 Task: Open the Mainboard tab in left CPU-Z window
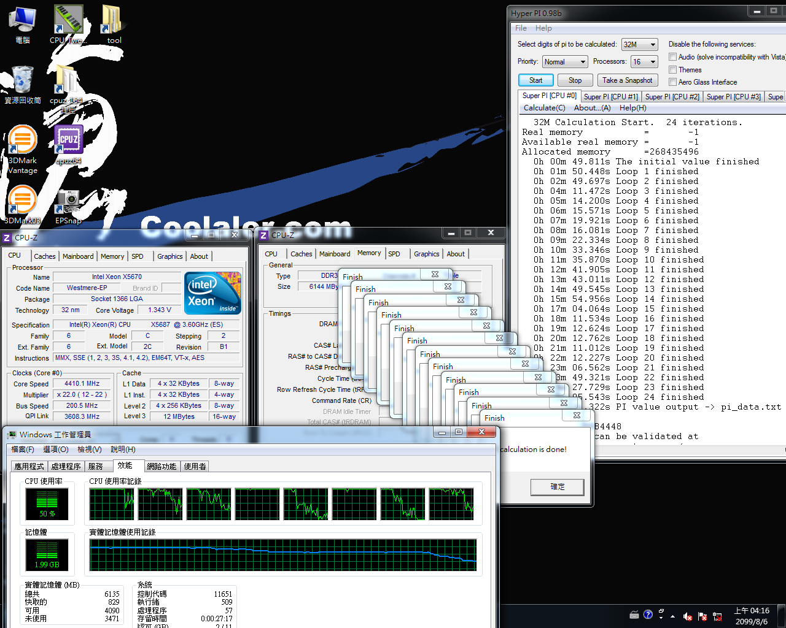pyautogui.click(x=78, y=256)
